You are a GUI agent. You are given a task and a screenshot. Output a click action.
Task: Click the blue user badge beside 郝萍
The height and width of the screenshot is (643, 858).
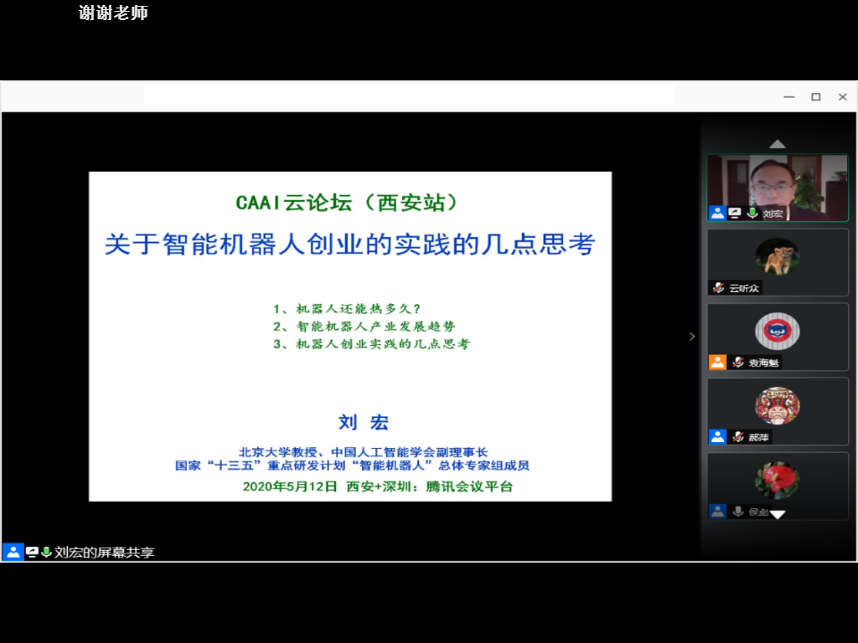(717, 437)
